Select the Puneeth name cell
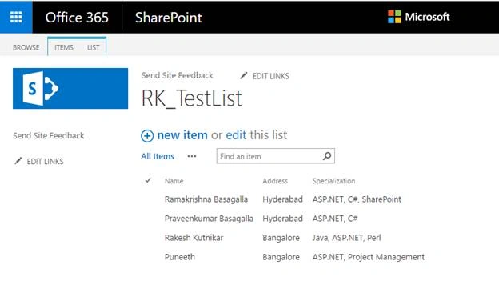 point(179,257)
